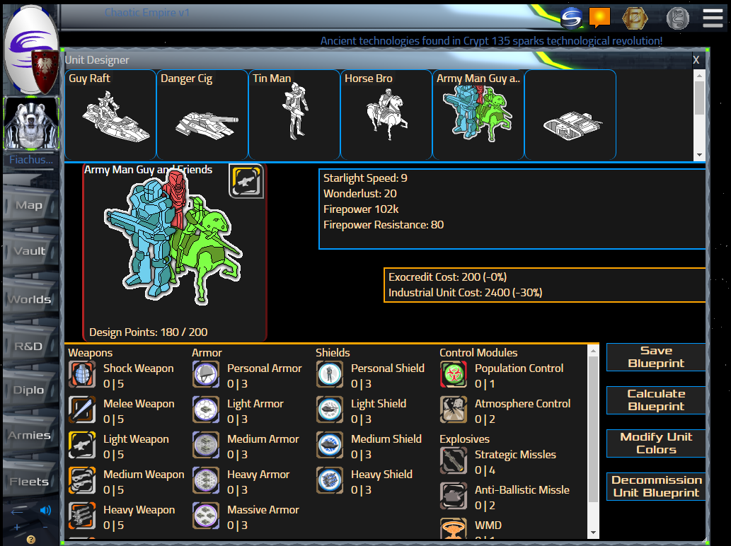This screenshot has width=731, height=546.
Task: Choose the Personal Armor icon
Action: (206, 375)
